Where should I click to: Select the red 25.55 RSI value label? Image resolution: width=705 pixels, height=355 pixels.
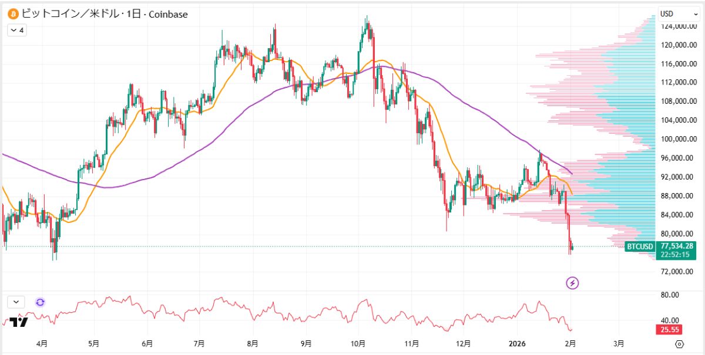click(x=668, y=330)
